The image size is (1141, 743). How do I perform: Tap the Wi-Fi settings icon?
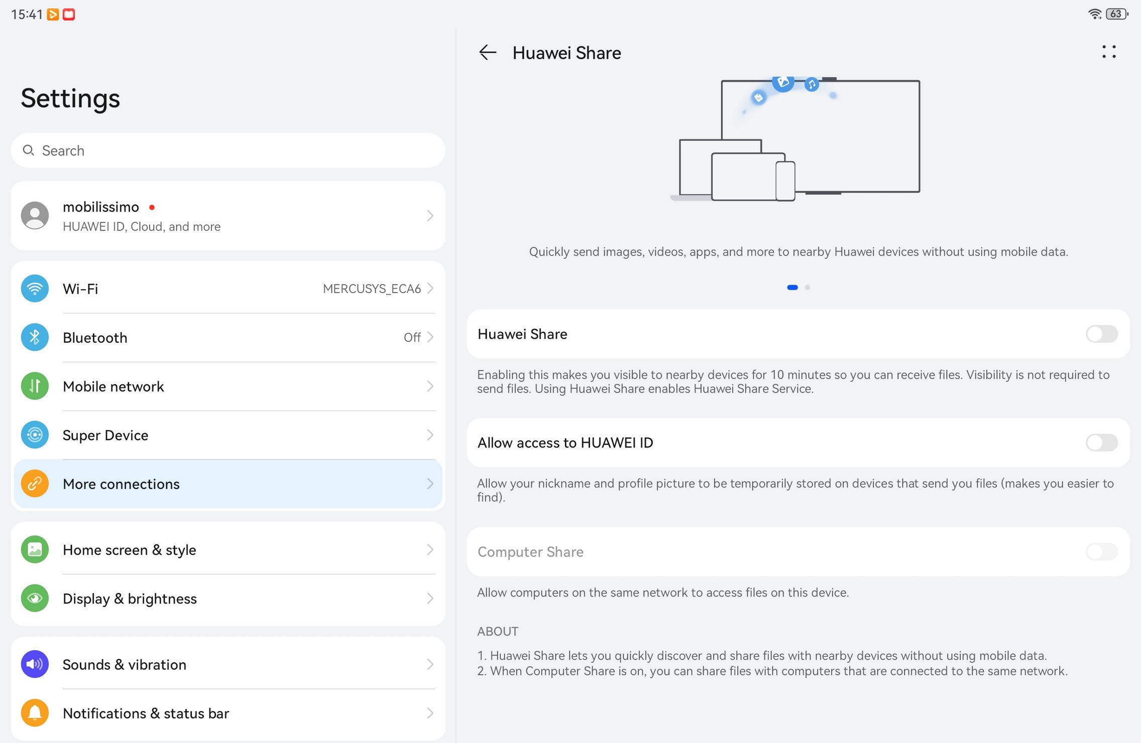coord(35,289)
